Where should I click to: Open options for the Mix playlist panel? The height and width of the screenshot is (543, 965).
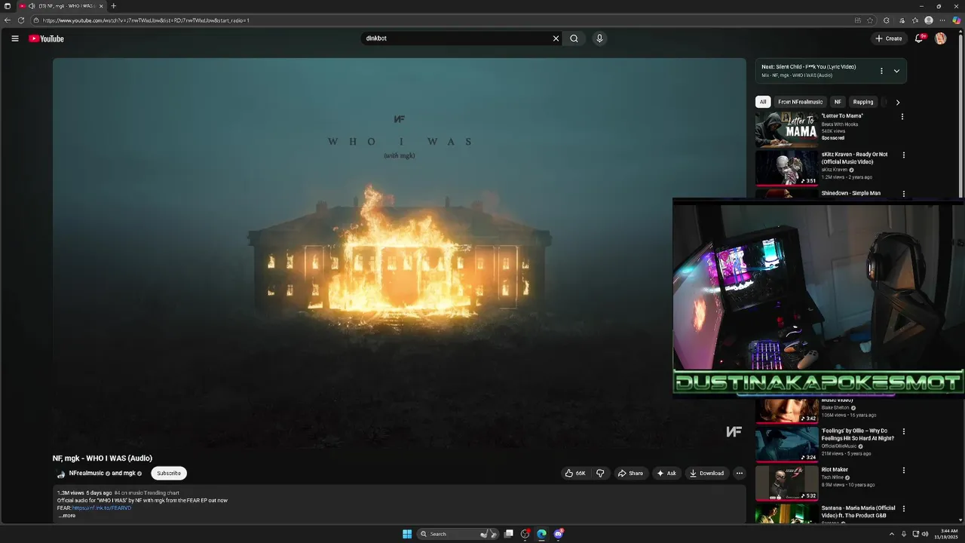point(881,71)
